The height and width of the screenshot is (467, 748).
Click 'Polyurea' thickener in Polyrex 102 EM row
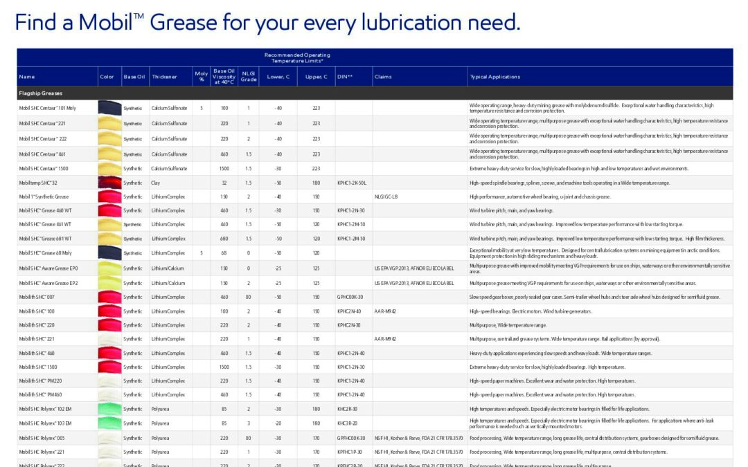click(160, 409)
